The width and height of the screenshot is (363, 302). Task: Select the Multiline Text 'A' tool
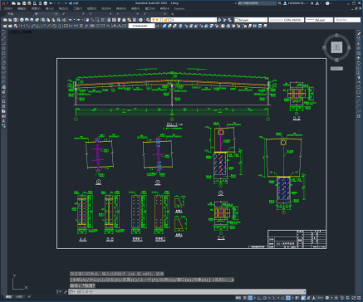(x=3, y=121)
